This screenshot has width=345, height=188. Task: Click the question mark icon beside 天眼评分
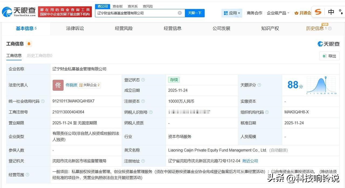259,85
